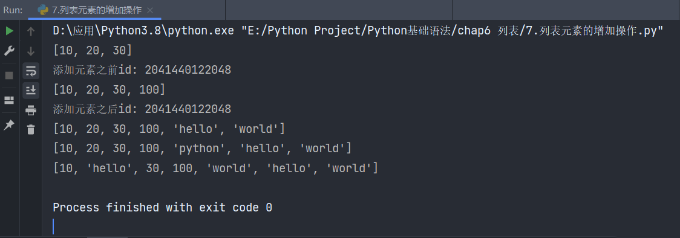
Task: Rerun the script with the green play icon
Action: [9, 31]
